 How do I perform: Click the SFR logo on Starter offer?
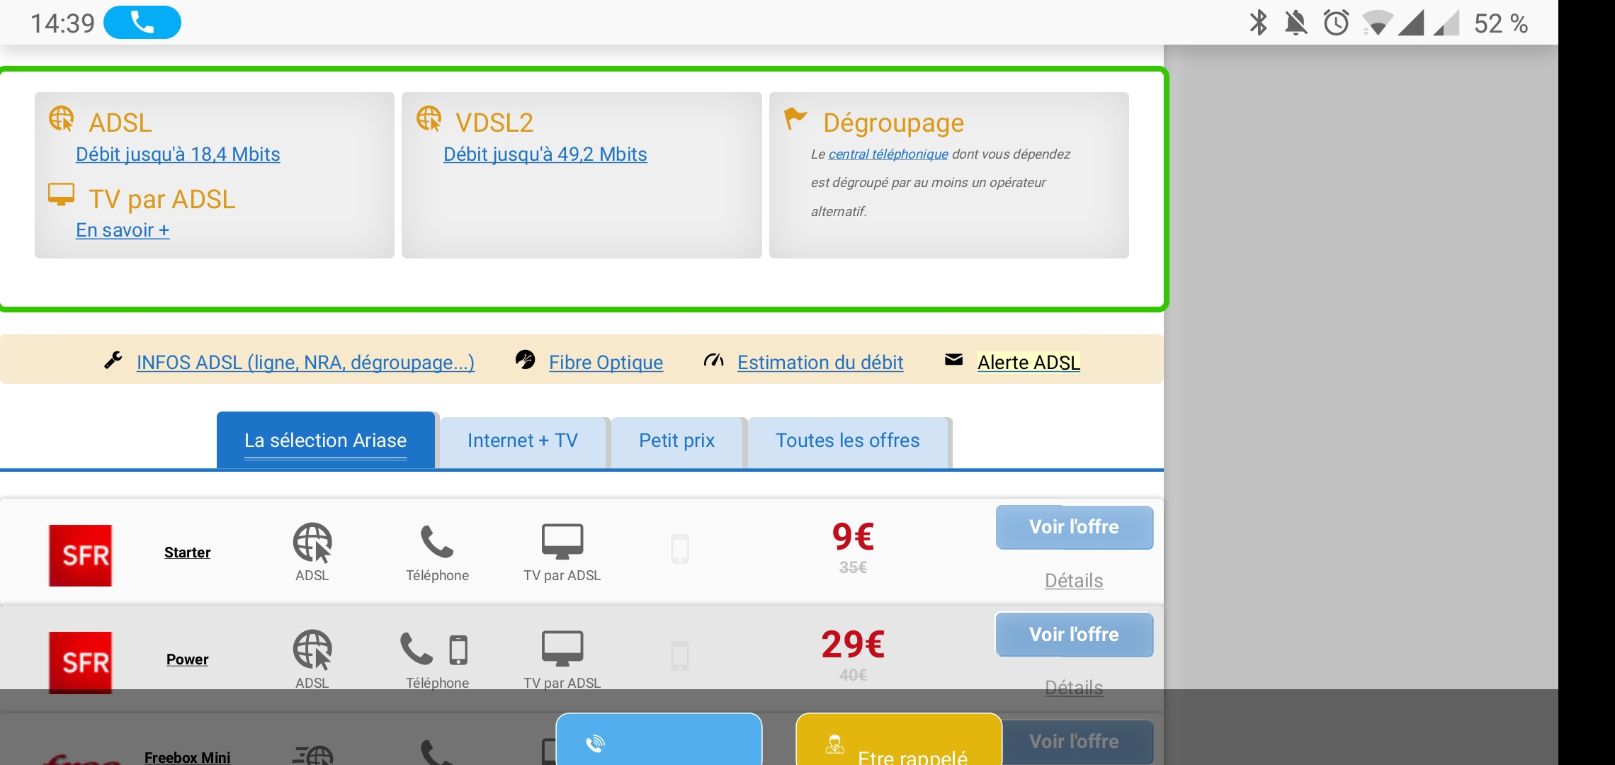click(x=80, y=555)
